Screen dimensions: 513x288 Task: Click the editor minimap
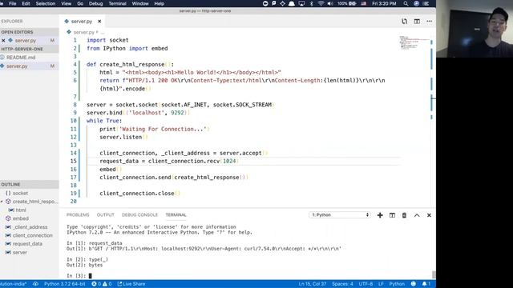(x=414, y=42)
